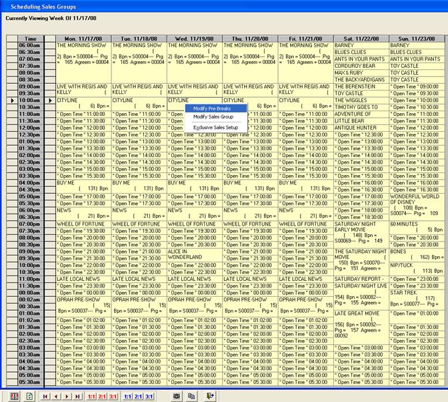The image size is (448, 402).
Task: Select the blue 1:1 zoom button
Action: pyautogui.click(x=127, y=396)
